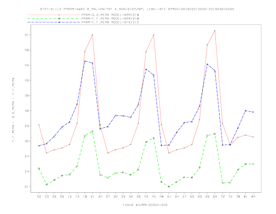Select the green legend entry PARM=F.F_MEAN MODEL=NAM/218
The image size is (276, 214).
pyautogui.click(x=110, y=19)
